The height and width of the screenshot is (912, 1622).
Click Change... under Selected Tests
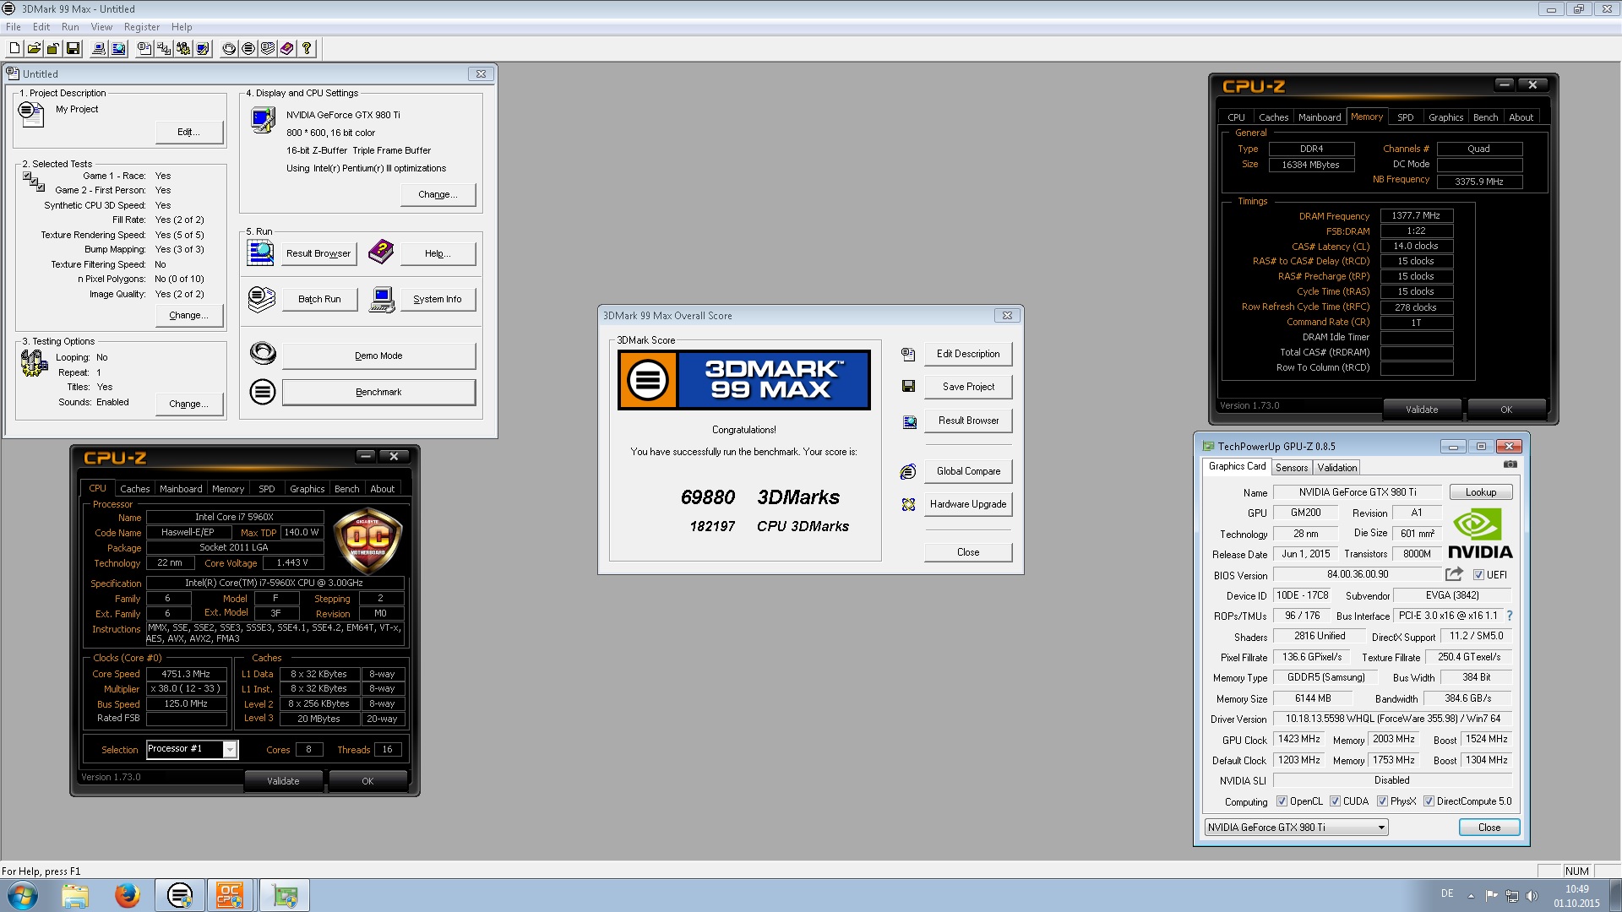[x=189, y=315]
